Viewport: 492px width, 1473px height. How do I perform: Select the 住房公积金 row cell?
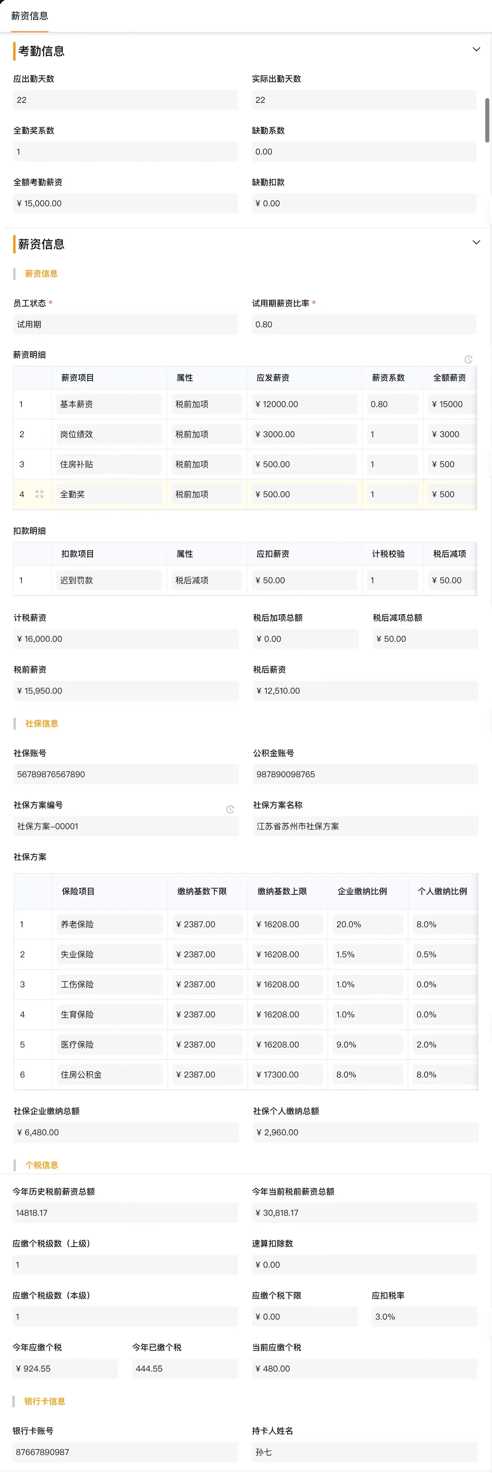(110, 1075)
